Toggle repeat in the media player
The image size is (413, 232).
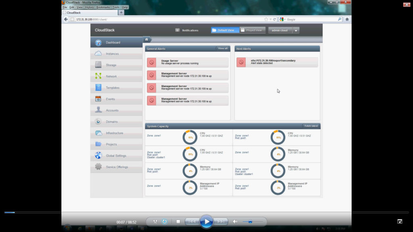tap(165, 222)
